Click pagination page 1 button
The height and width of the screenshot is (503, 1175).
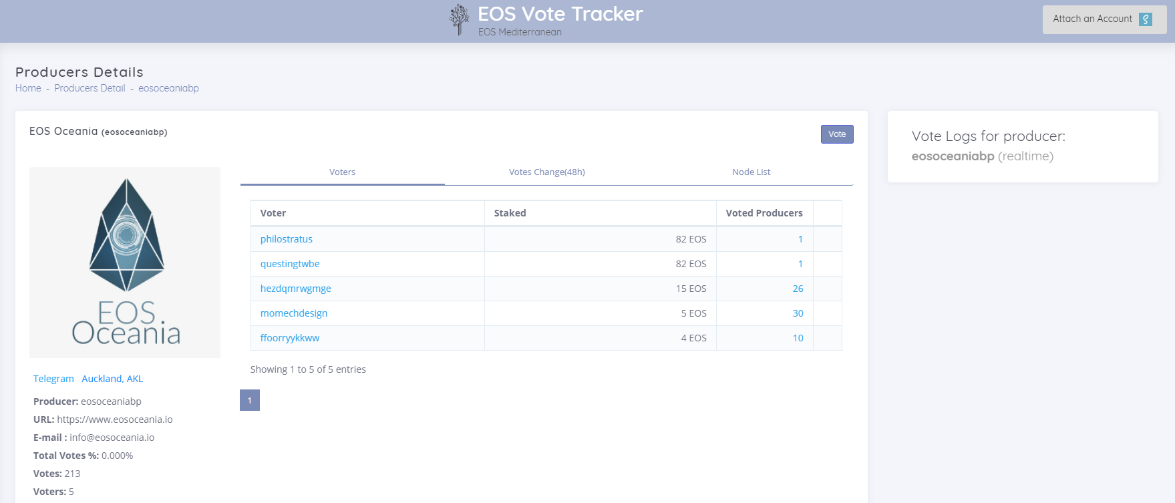point(250,400)
